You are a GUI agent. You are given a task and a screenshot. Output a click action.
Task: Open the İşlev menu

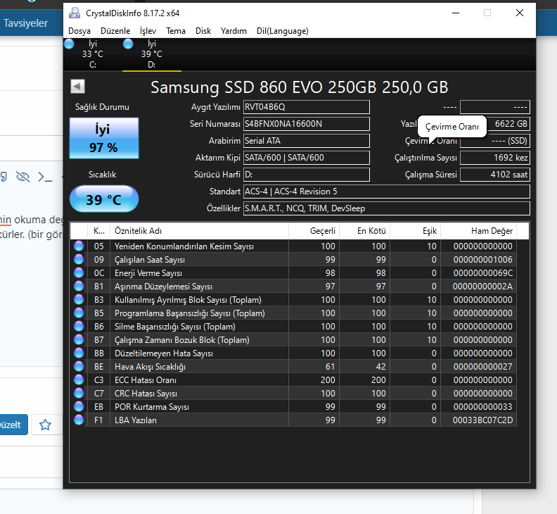pos(148,31)
